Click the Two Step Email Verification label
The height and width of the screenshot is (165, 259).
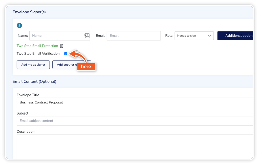38,54
